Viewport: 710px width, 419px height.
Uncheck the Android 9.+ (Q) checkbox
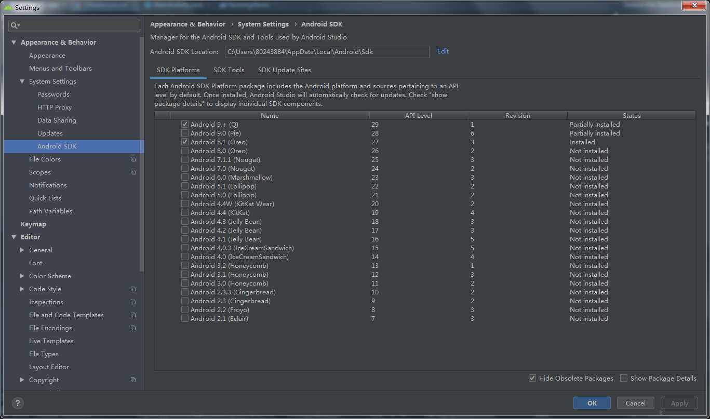coord(185,125)
